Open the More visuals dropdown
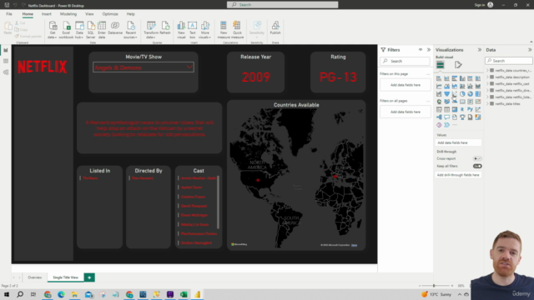Viewport: 534px width, 300px height. pyautogui.click(x=205, y=30)
